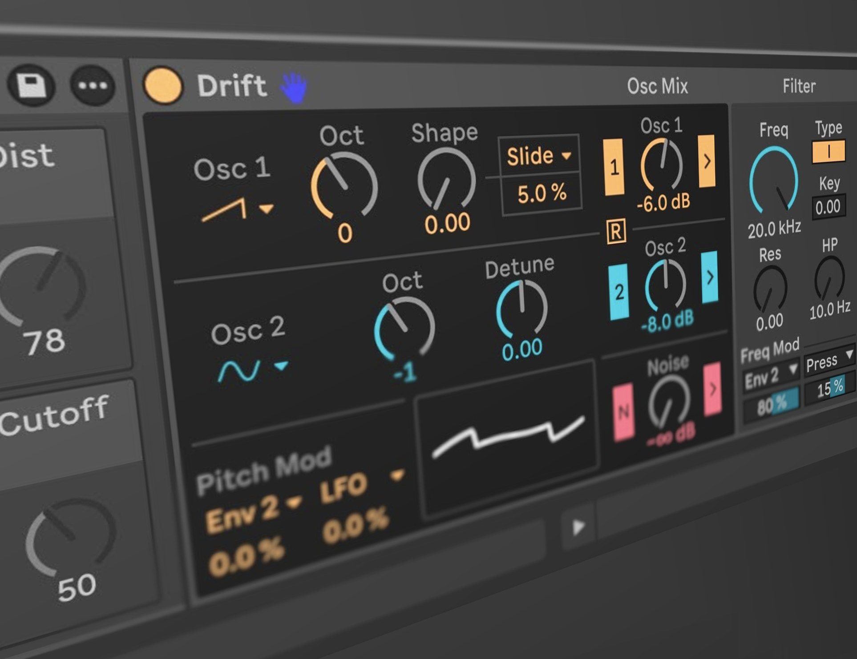The height and width of the screenshot is (659, 857).
Task: Click the blue hand hot-swap icon
Action: click(x=294, y=87)
